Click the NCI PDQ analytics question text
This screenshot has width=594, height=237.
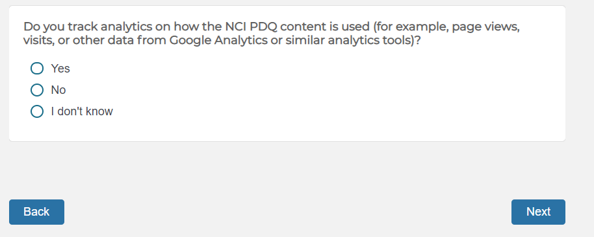271,34
